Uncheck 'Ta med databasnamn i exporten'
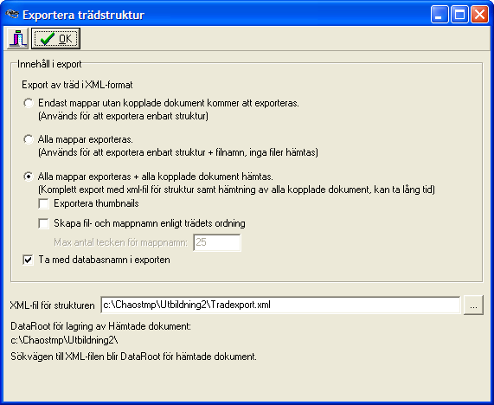Screen dimensions: 494x405 pyautogui.click(x=28, y=260)
